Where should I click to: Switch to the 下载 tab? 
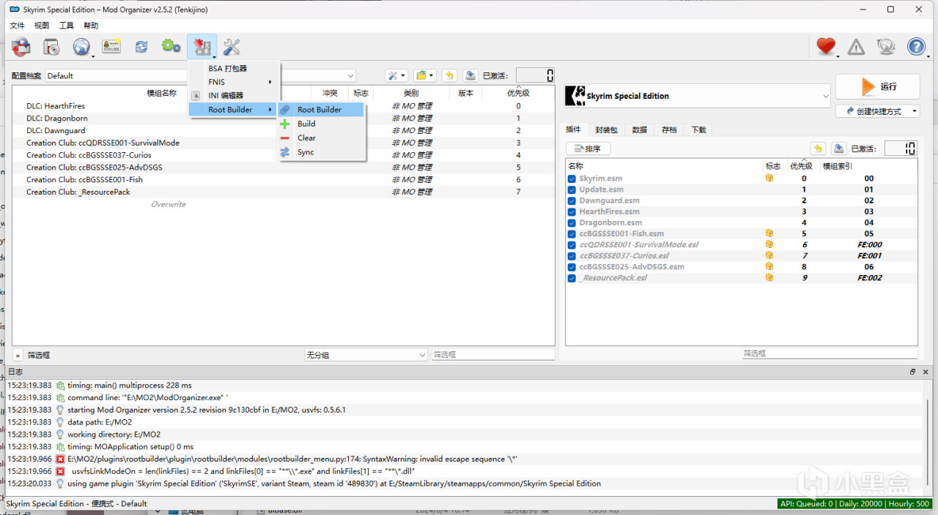point(698,129)
